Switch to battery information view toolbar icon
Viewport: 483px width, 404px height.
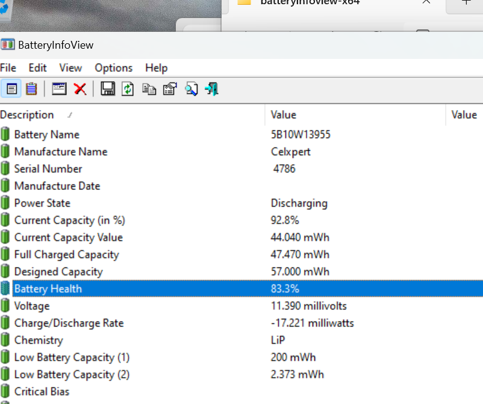(x=11, y=89)
